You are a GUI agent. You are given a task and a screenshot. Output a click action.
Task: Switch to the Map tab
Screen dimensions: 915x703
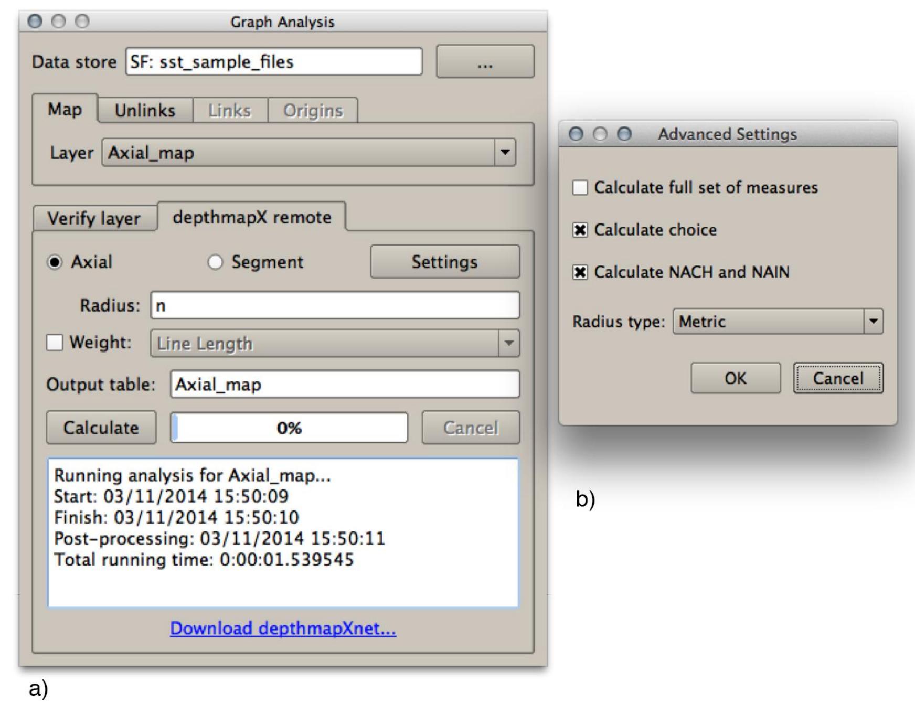pyautogui.click(x=65, y=109)
